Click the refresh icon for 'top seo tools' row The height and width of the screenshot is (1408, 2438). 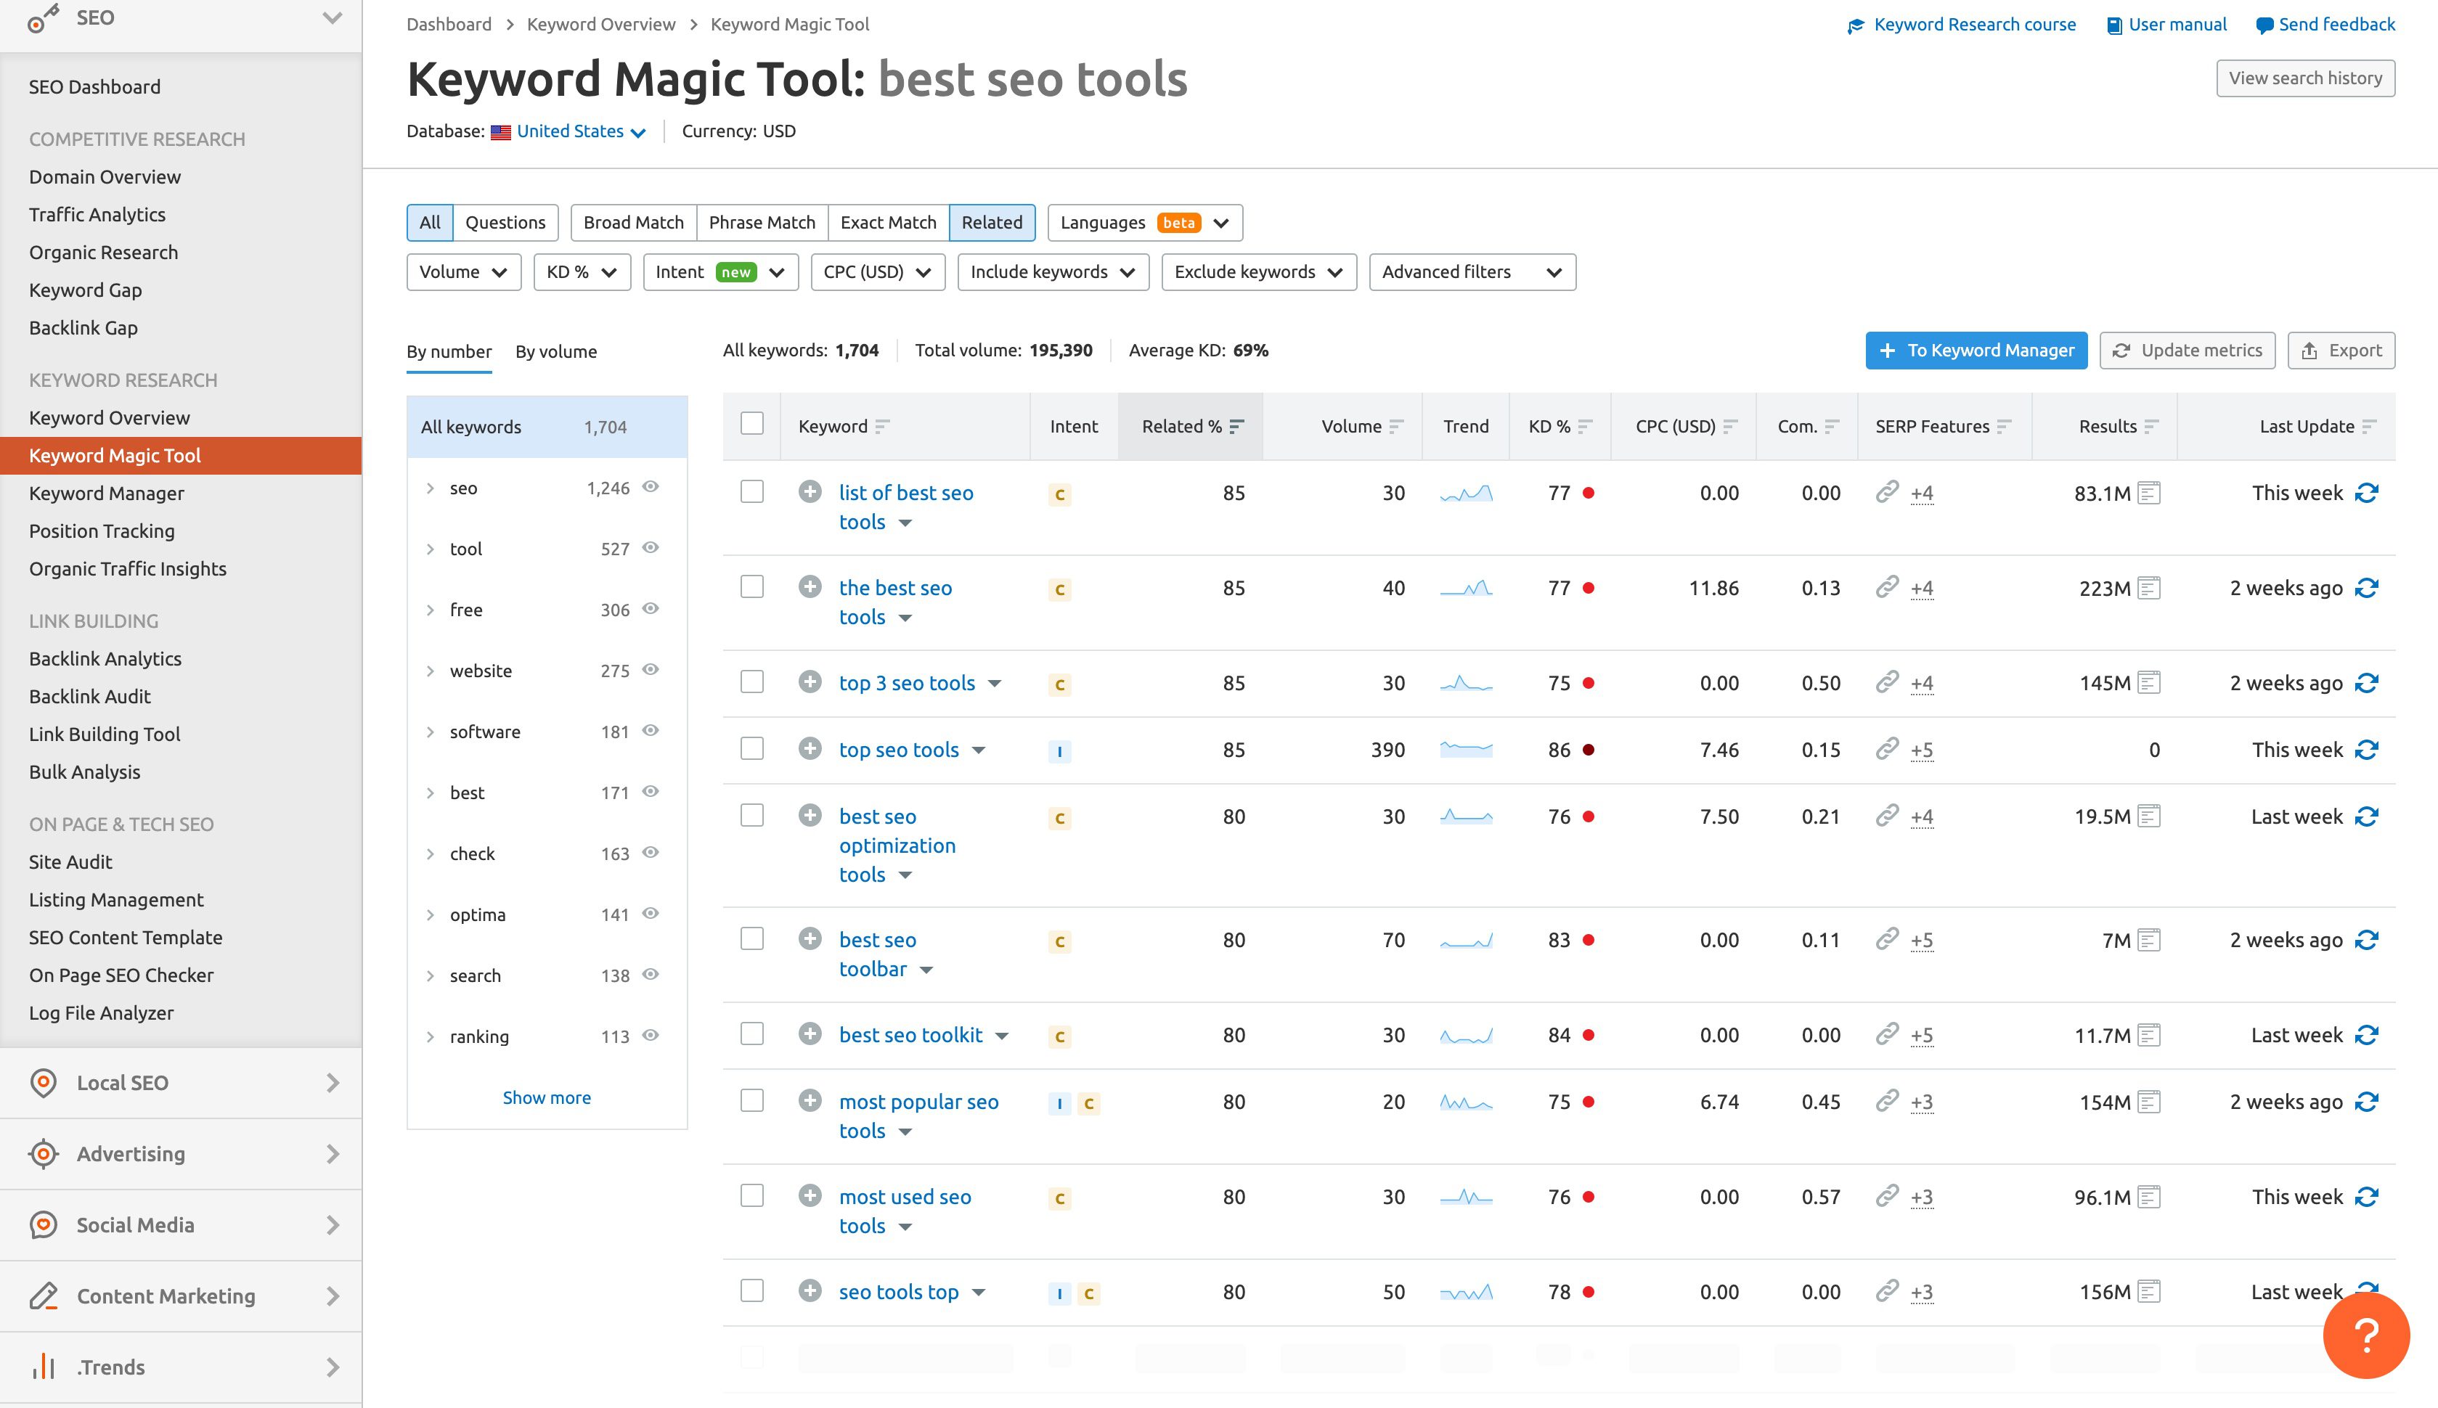pos(2365,750)
